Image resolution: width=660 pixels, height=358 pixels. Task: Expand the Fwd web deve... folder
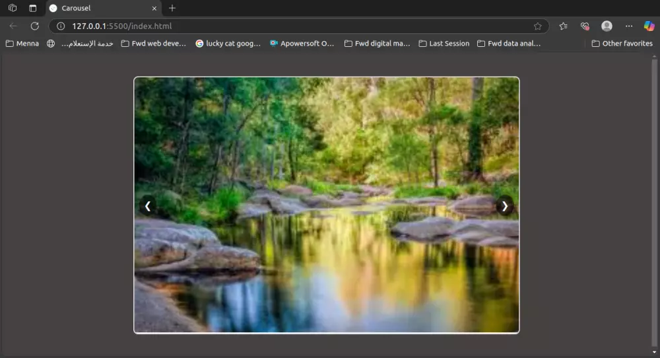click(154, 44)
